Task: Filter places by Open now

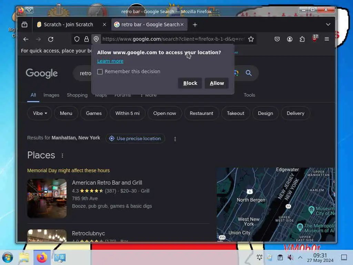Action: pos(164,113)
